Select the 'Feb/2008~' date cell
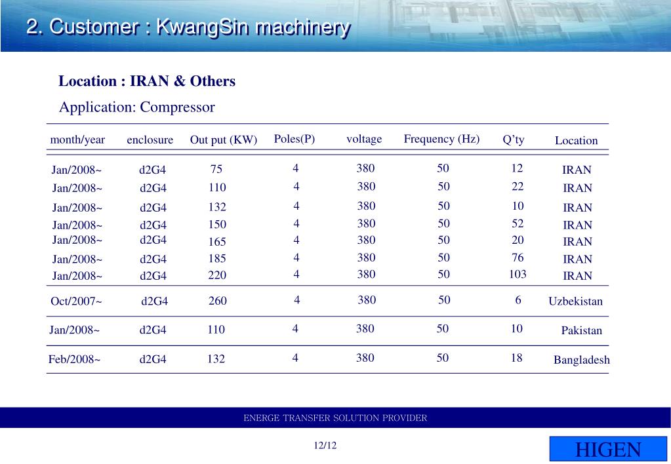 (x=74, y=359)
